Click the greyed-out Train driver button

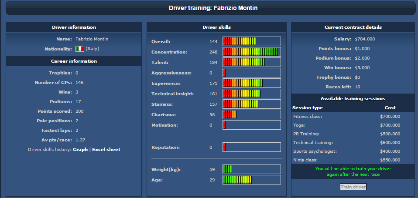point(353,187)
